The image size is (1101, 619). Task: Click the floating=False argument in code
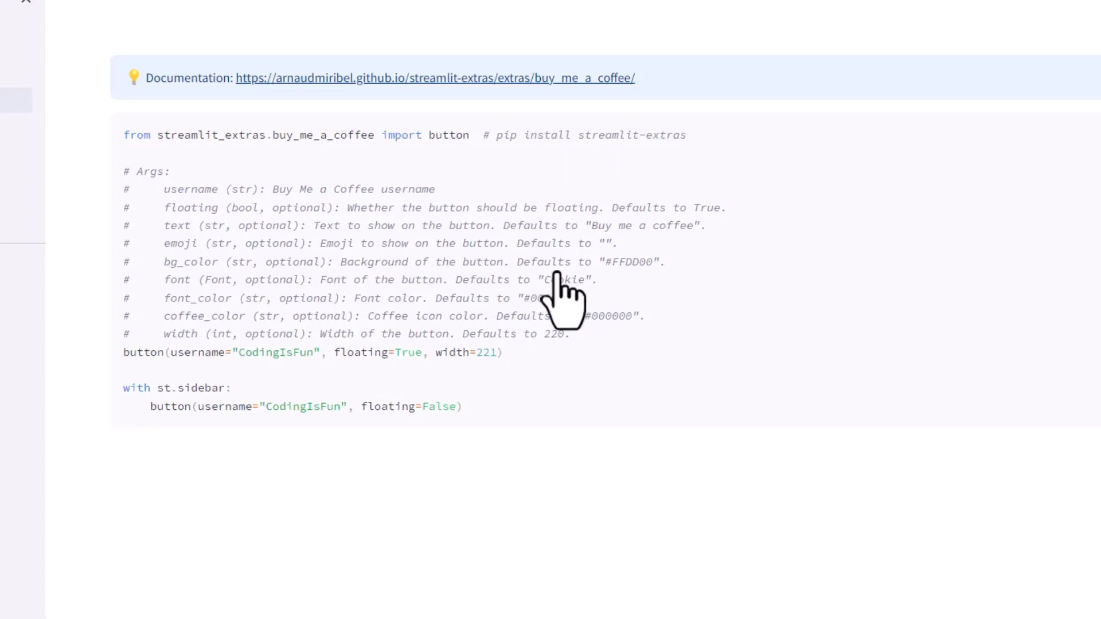408,406
